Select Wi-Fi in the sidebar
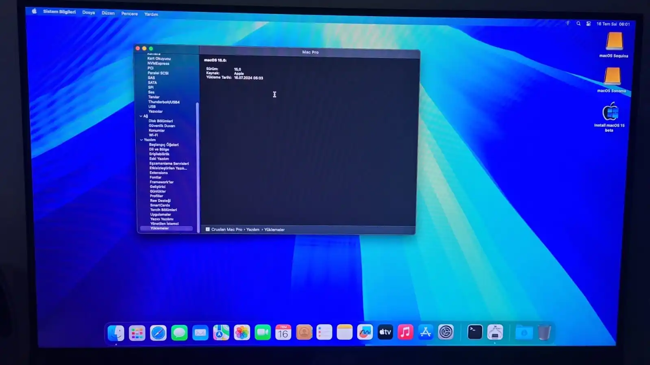This screenshot has height=365, width=650. tap(154, 135)
